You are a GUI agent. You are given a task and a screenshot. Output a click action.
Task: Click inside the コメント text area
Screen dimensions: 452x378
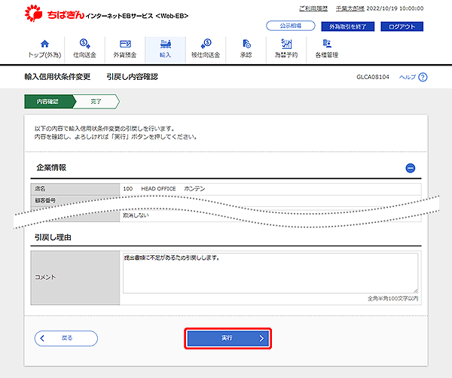[270, 273]
